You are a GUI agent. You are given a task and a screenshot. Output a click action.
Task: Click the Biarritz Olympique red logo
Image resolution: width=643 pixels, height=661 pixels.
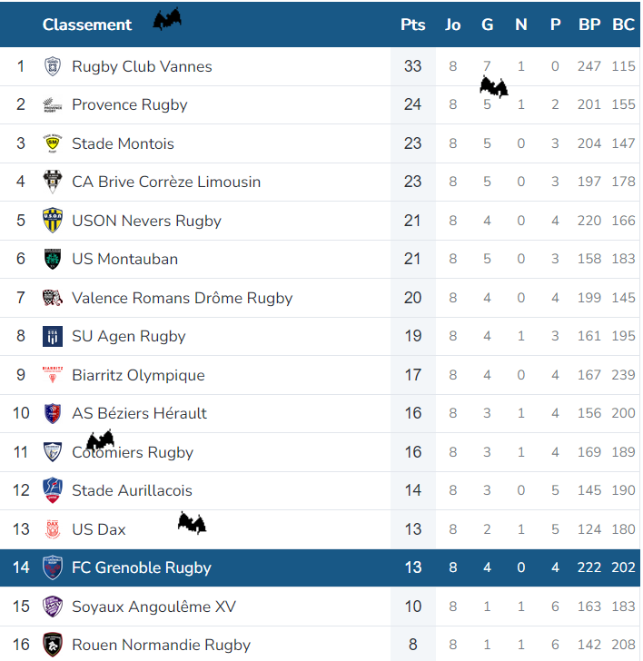[x=53, y=374]
